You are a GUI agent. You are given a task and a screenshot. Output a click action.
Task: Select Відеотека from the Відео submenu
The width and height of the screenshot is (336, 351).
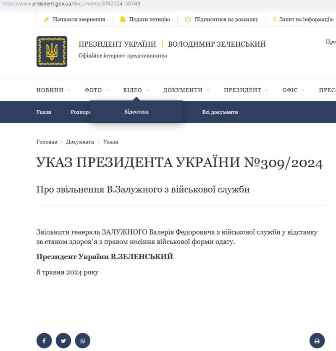136,112
